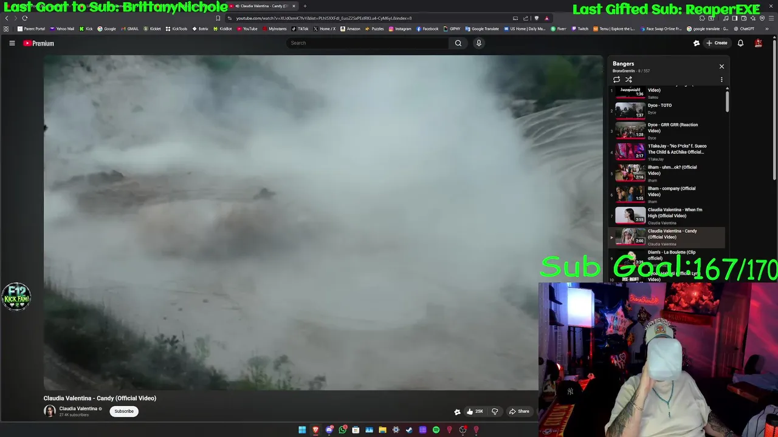The height and width of the screenshot is (437, 778).
Task: Open the YouTube guide hamburger menu
Action: pyautogui.click(x=12, y=43)
